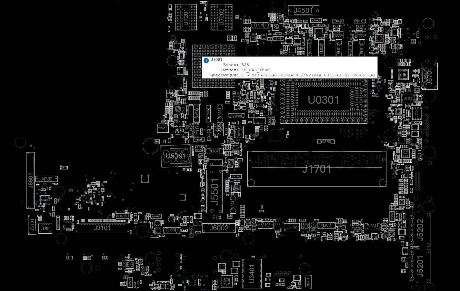Select the J1701 memory slot connector
The width and height of the screenshot is (460, 291).
316,169
